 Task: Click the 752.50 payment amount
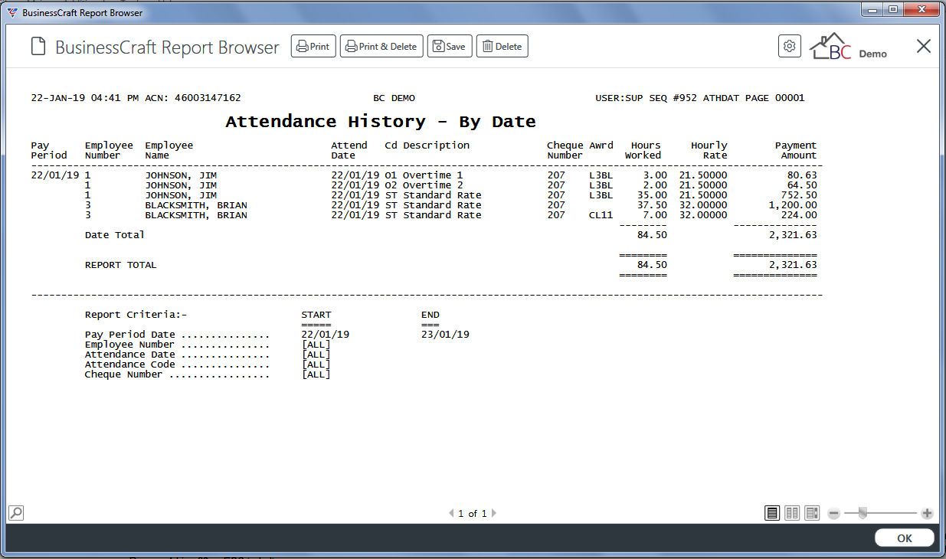tap(799, 195)
